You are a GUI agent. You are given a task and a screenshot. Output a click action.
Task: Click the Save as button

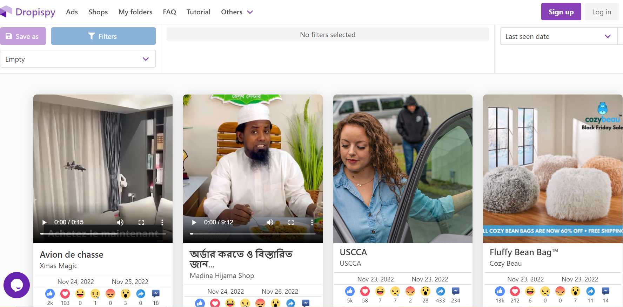click(x=23, y=36)
